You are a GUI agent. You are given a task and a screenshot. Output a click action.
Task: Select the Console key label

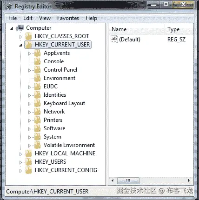tap(54, 61)
